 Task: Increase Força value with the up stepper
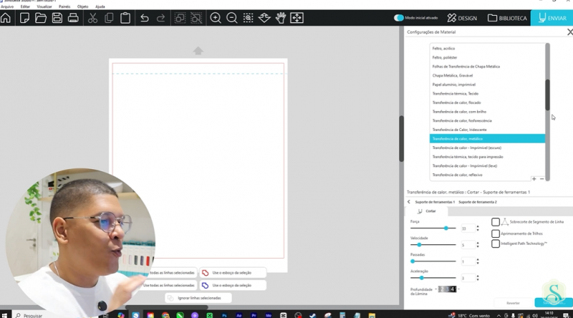478,226
